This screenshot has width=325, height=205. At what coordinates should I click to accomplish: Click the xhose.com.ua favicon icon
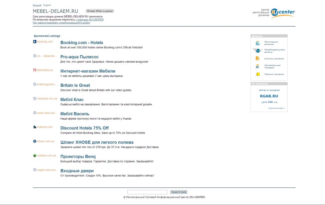[x=35, y=141]
